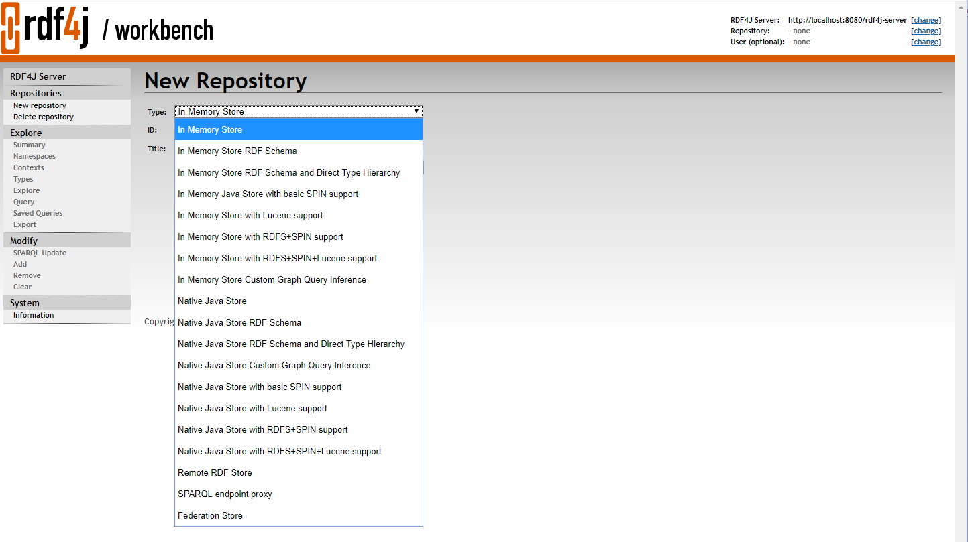Image resolution: width=968 pixels, height=542 pixels.
Task: Click Repositories sidebar heading
Action: coord(36,93)
